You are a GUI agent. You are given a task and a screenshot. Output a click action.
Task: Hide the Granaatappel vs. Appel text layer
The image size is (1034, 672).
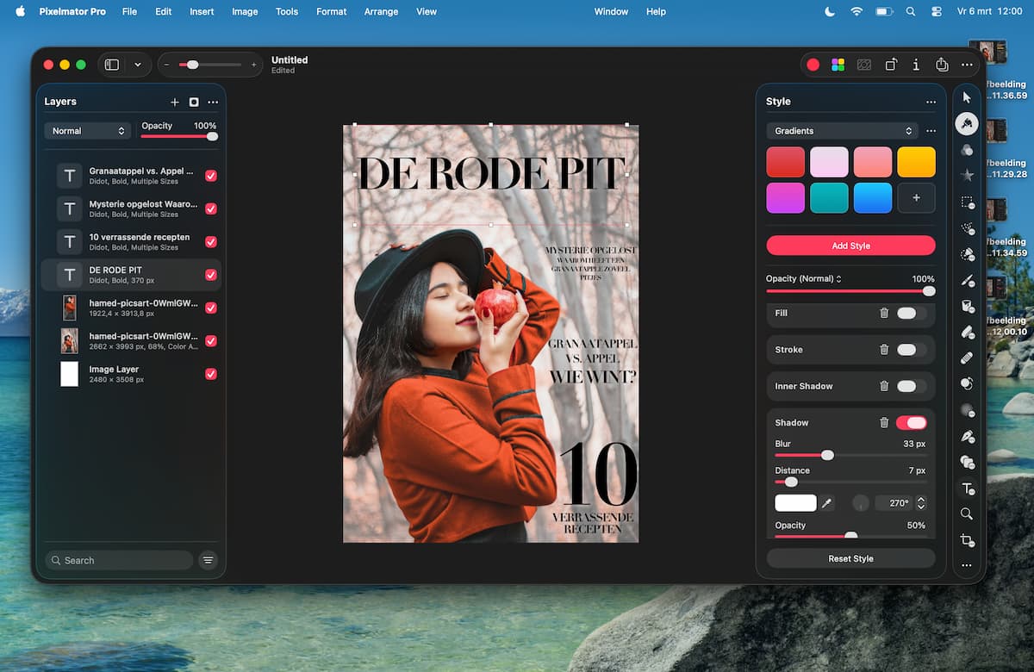pyautogui.click(x=211, y=176)
